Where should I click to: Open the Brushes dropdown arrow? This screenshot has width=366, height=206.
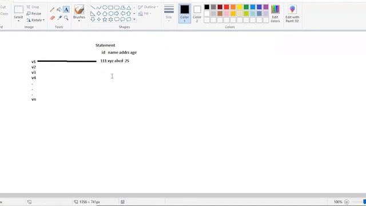pyautogui.click(x=79, y=21)
